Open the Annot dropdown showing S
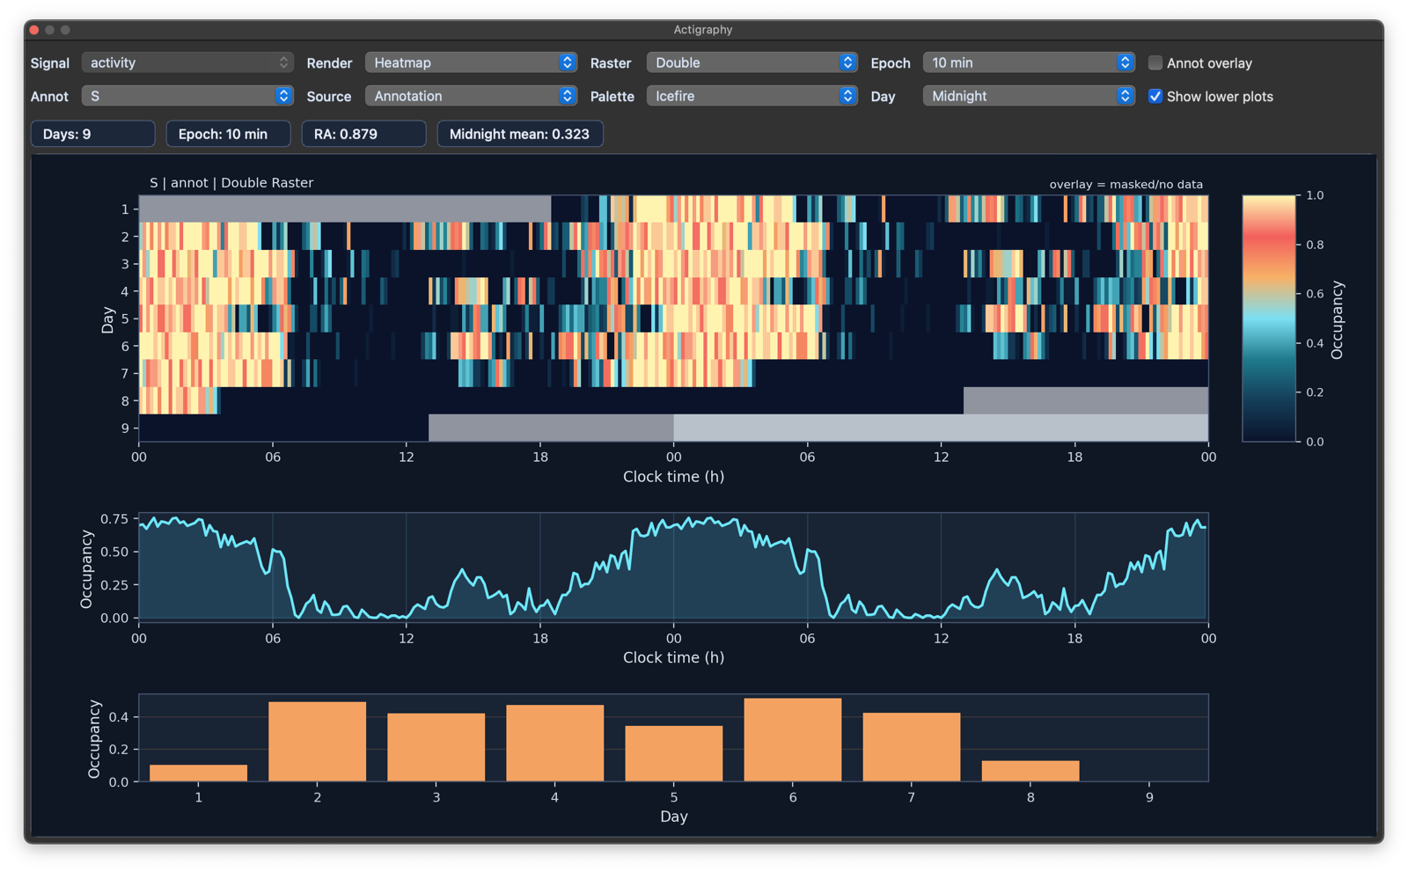The image size is (1408, 872). click(x=187, y=96)
